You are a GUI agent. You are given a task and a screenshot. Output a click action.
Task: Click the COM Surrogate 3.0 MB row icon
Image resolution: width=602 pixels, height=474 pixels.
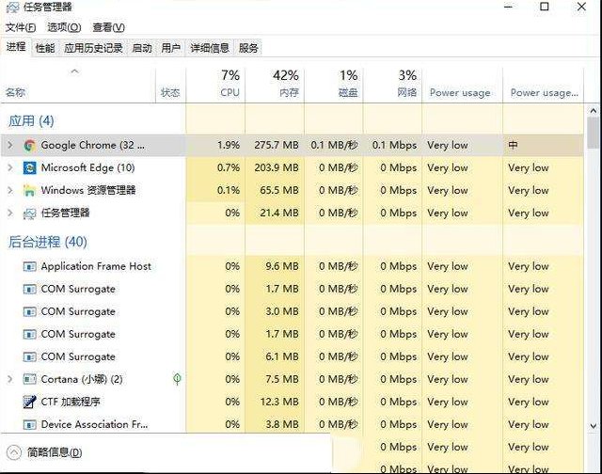[x=29, y=311]
